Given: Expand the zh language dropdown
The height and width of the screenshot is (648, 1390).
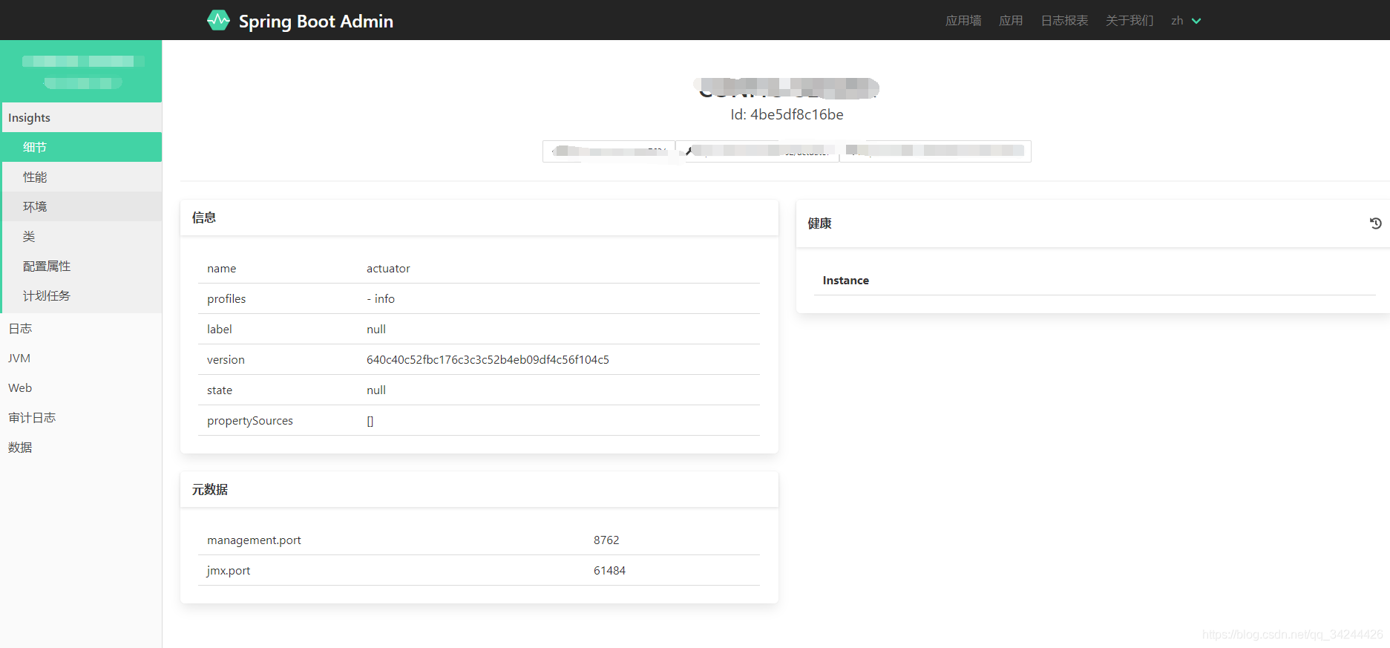Looking at the screenshot, I should [1186, 21].
